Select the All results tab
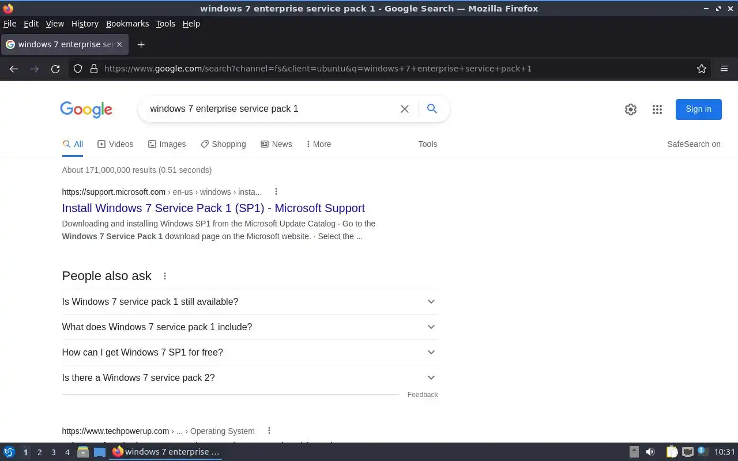 pos(73,144)
